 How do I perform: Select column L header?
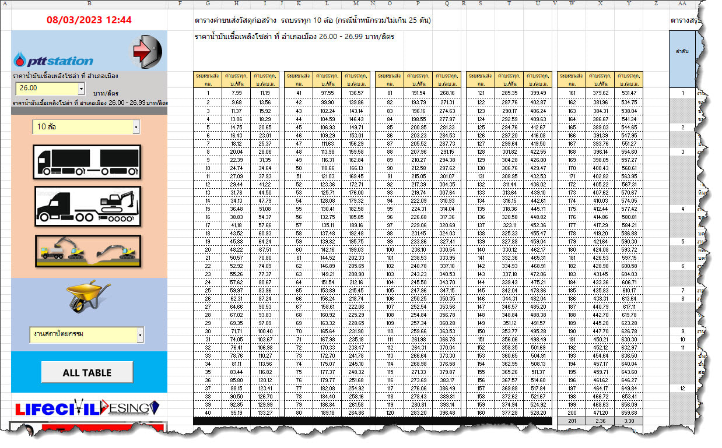(x=328, y=4)
